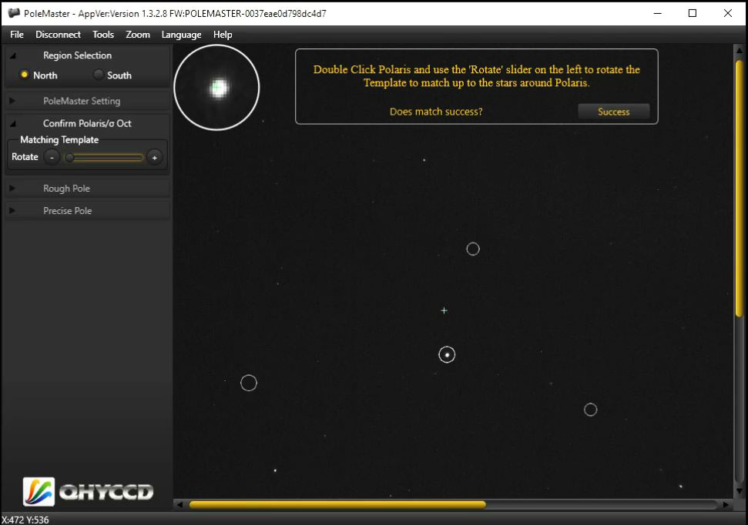Click the QHYCCD logo
Screen dimensions: 748x525
[88, 491]
